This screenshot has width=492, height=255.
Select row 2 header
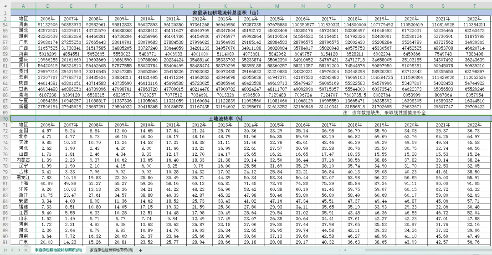5,19
